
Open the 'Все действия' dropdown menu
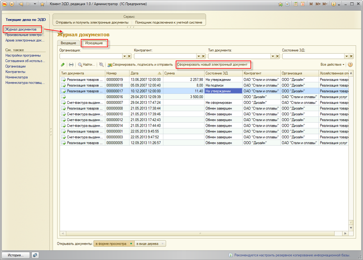point(333,65)
